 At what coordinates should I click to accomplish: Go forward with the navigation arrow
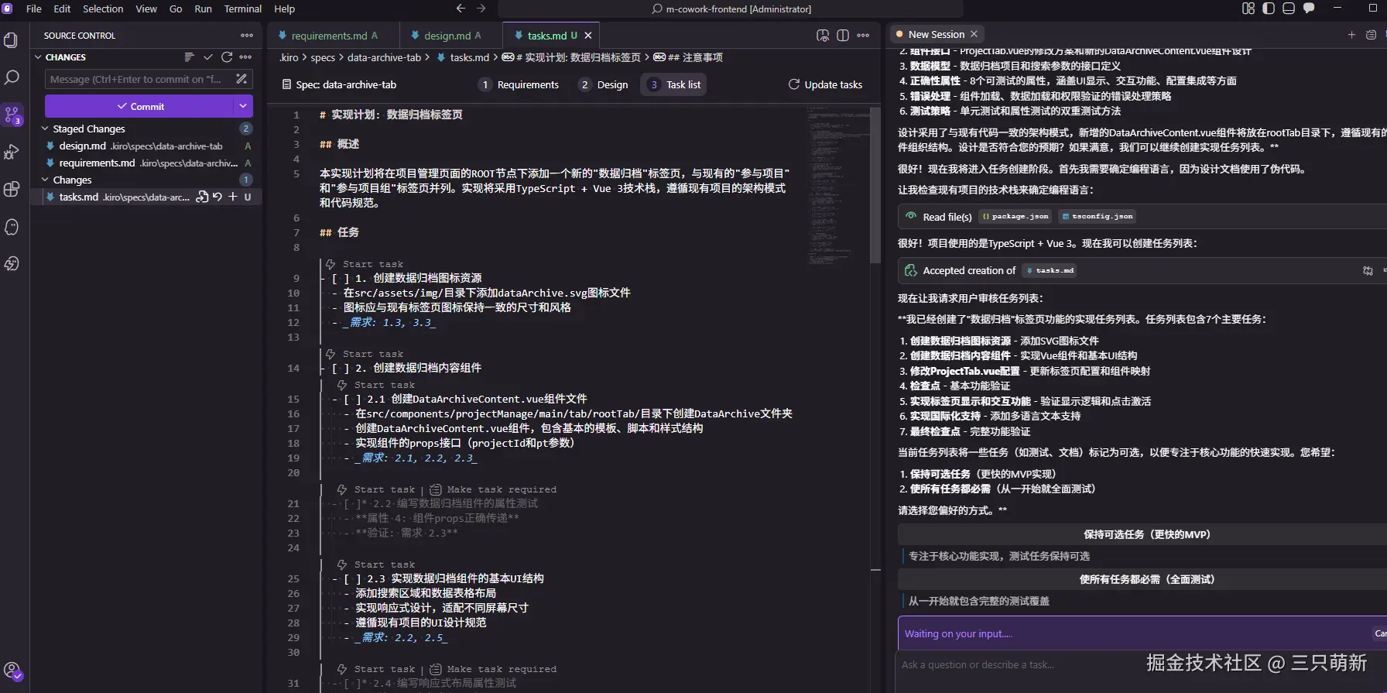(x=481, y=9)
